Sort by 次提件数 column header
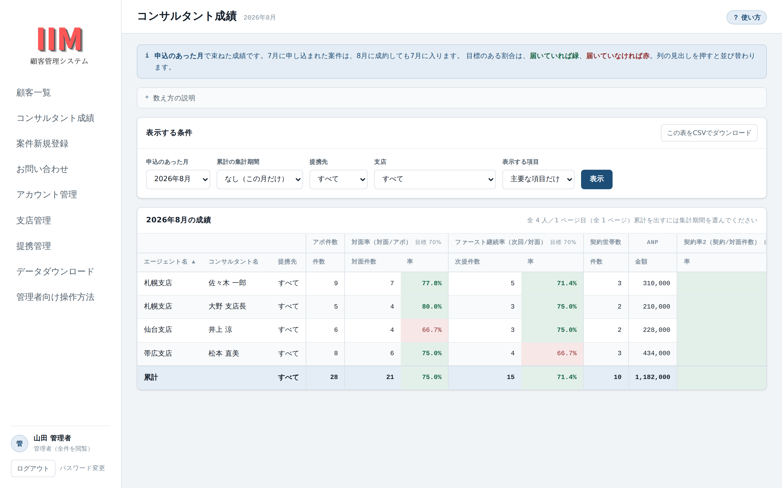 (468, 262)
